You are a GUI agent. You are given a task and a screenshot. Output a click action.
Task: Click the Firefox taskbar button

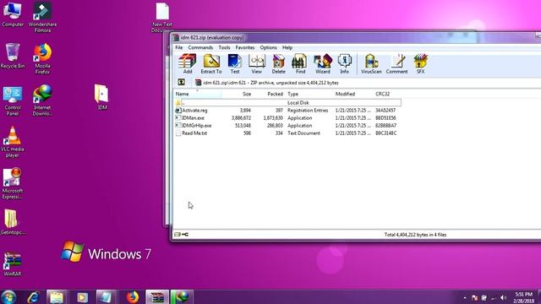132,297
